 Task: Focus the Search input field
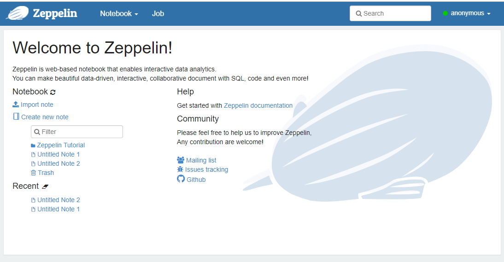click(390, 13)
